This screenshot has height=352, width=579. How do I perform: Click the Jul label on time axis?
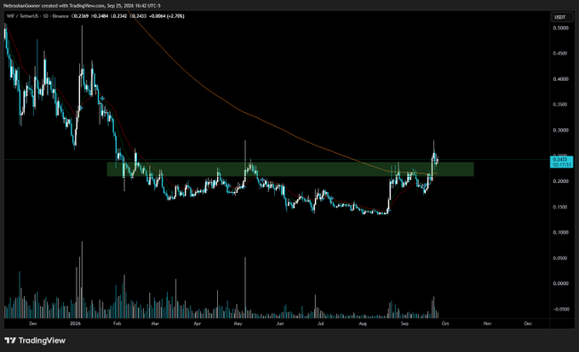[x=320, y=324]
